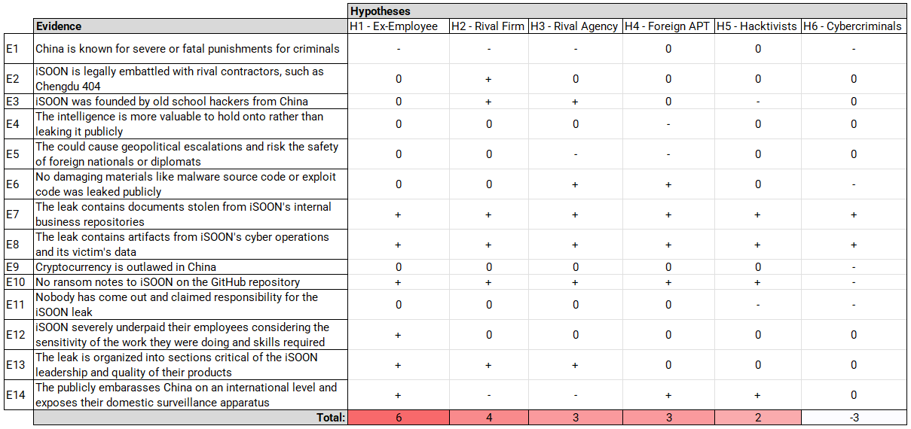The height and width of the screenshot is (429, 911).
Task: Click the E3 row's '-' under H5 - Hacktivists
Action: [x=757, y=102]
